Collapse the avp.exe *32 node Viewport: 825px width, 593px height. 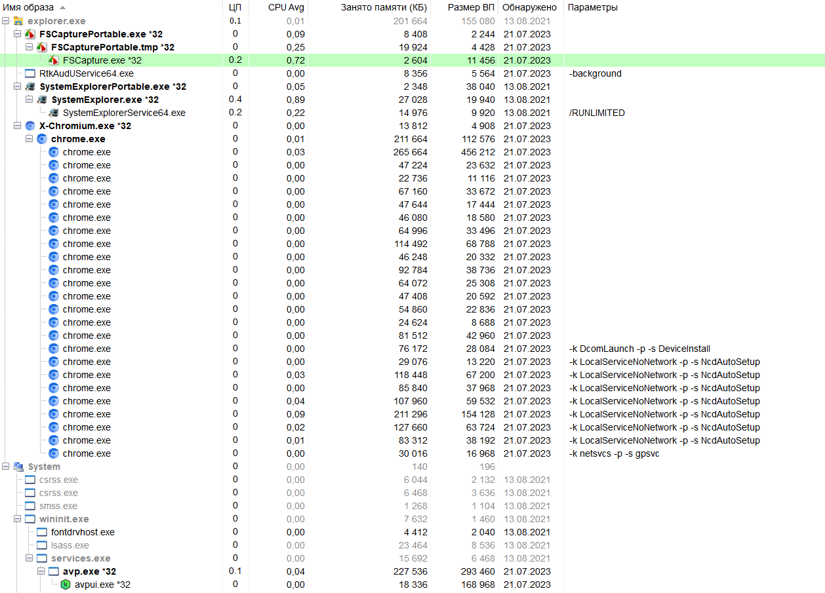pos(41,571)
